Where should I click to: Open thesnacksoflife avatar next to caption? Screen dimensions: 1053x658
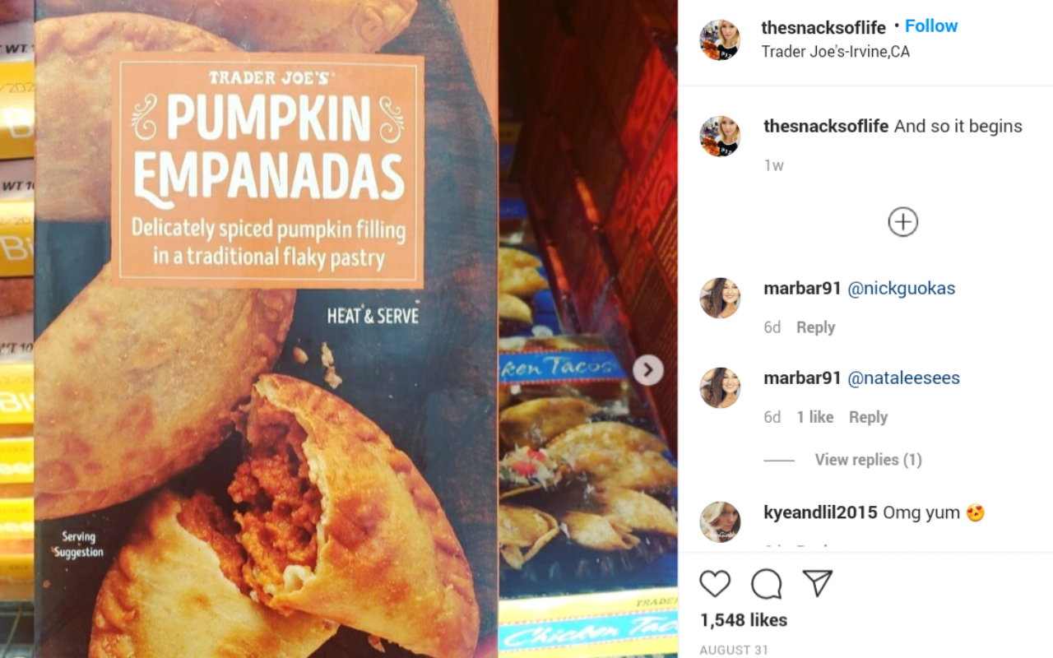tap(720, 136)
